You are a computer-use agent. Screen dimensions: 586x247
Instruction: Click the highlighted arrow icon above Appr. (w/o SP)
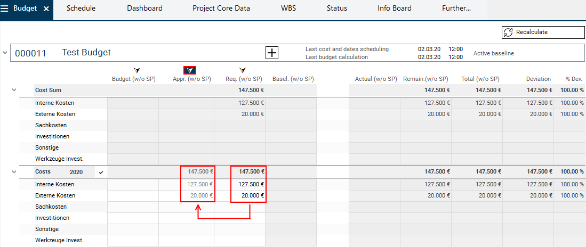tap(190, 70)
